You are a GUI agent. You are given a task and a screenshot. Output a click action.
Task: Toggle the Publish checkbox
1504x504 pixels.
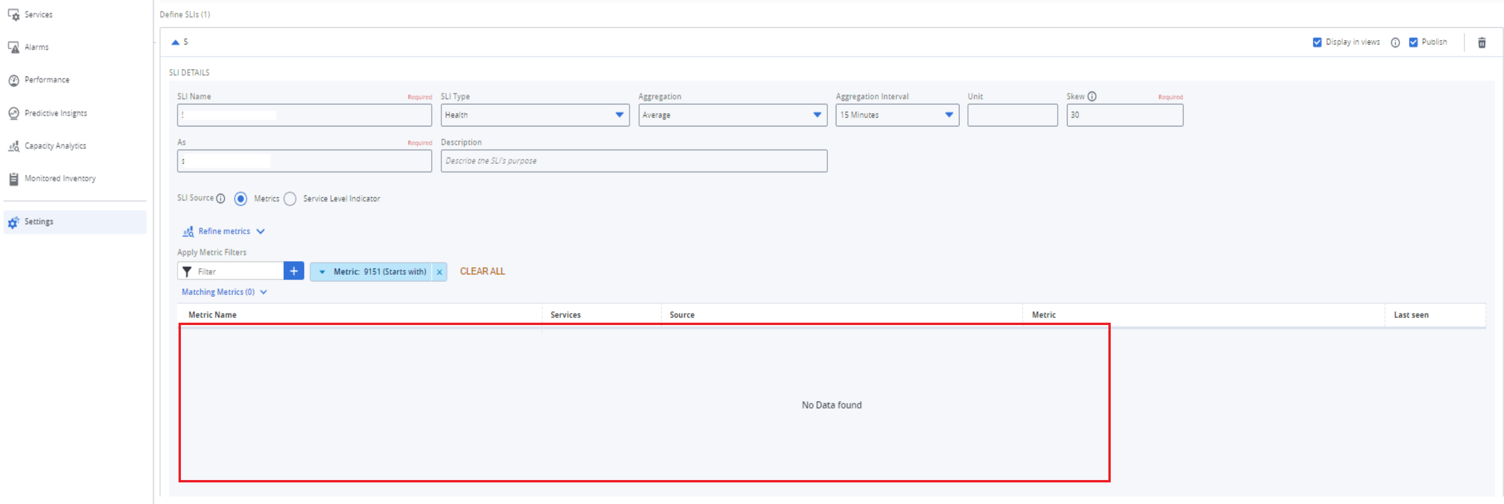pyautogui.click(x=1413, y=42)
